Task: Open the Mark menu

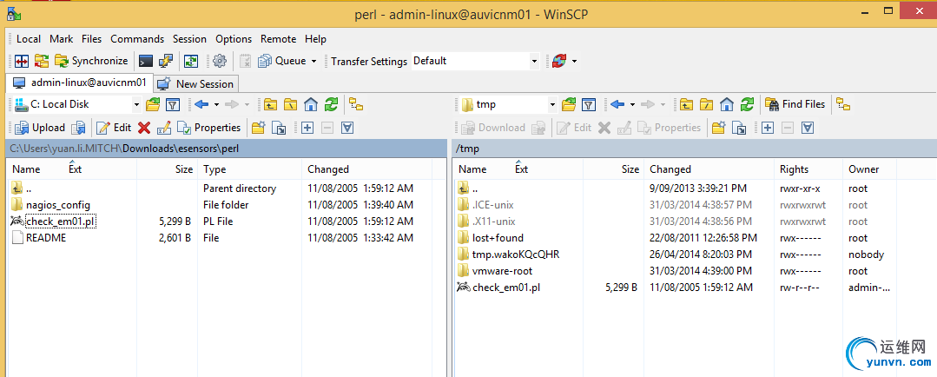Action: click(x=62, y=39)
